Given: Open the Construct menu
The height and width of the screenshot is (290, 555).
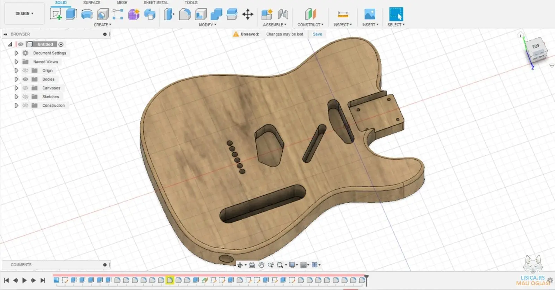Looking at the screenshot, I should [x=310, y=25].
